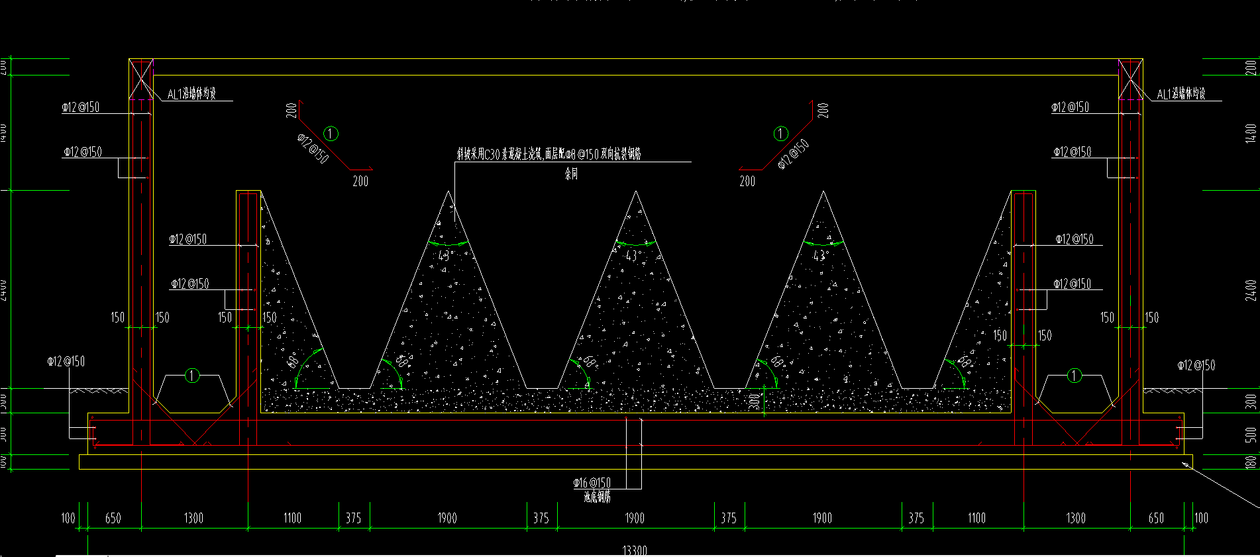Viewport: 1260px width, 557px height.
Task: Click the 斜坡采用C30素混凝土浇筑 slope note
Action: (549, 154)
